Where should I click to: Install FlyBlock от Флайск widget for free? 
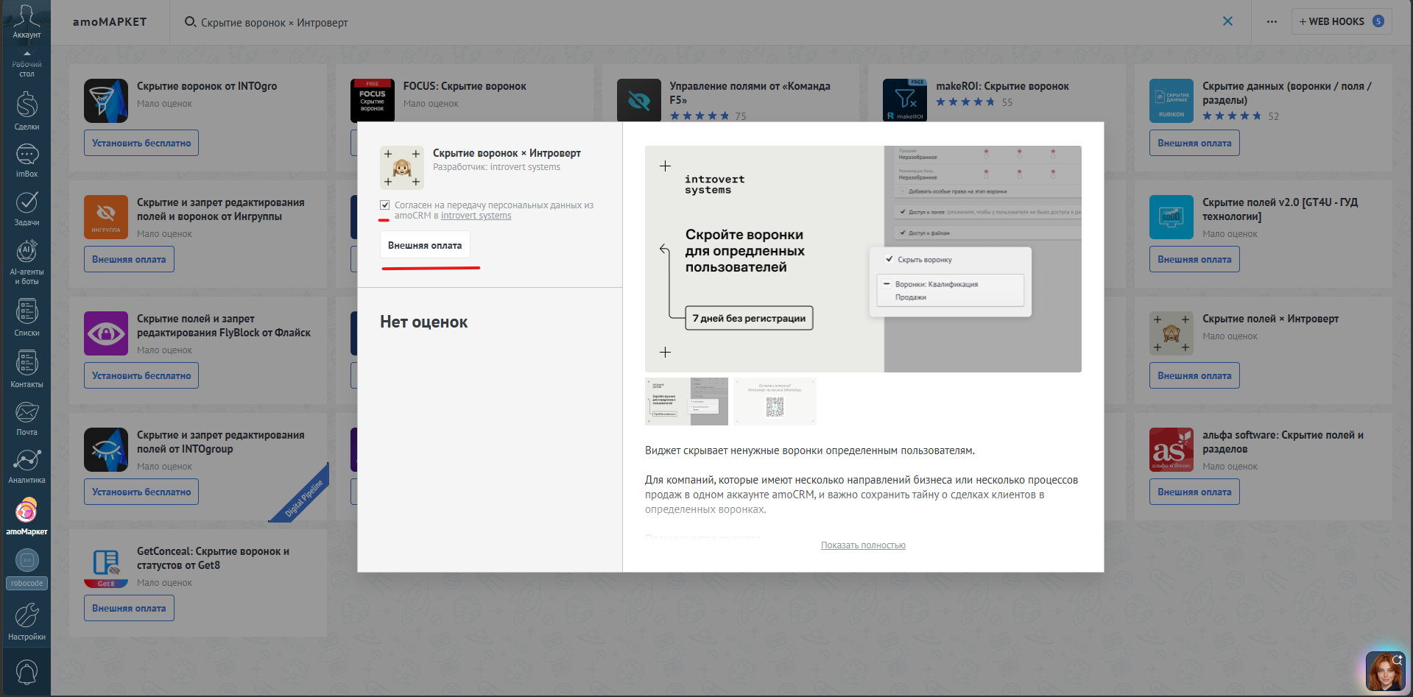[141, 375]
